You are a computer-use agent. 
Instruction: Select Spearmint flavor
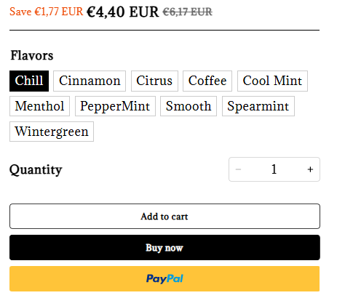coord(258,106)
